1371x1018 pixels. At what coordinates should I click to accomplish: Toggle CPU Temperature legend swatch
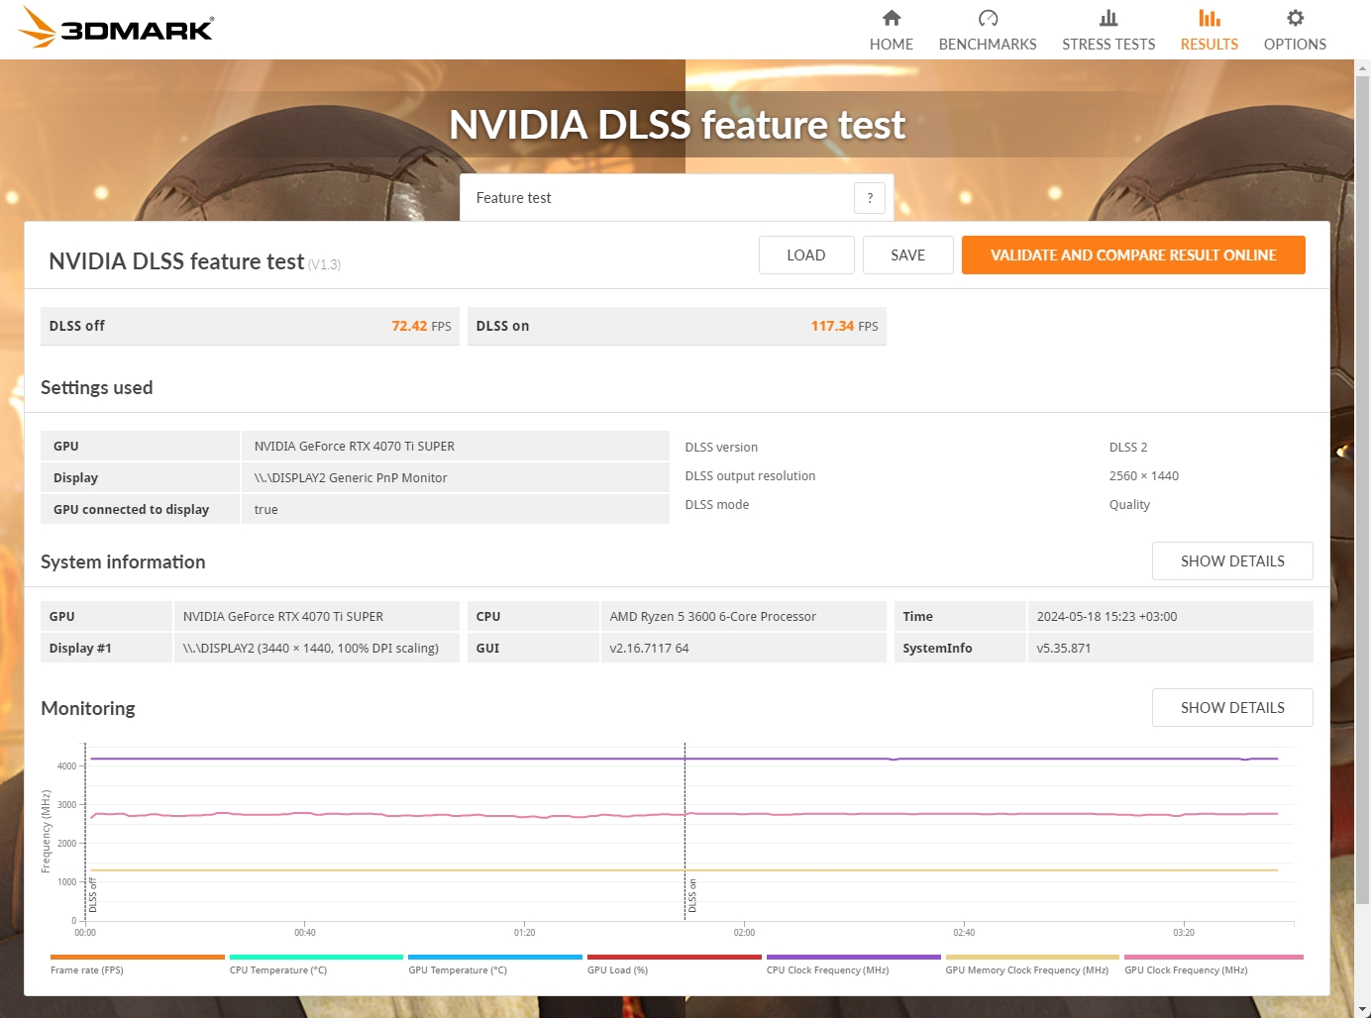point(317,957)
